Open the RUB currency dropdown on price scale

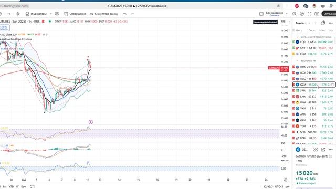click(x=286, y=22)
